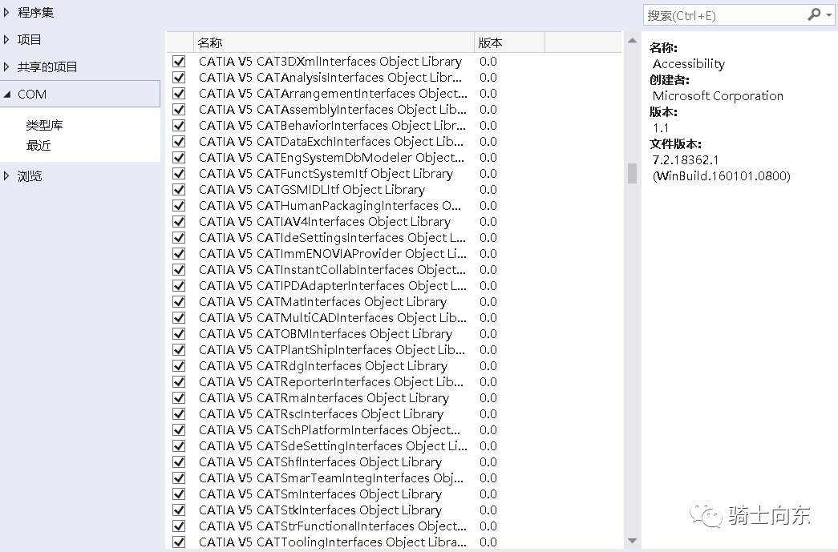Uncheck CATImmENOVIAProvider Object checkbox
Screen dimensions: 838x552
[x=179, y=254]
